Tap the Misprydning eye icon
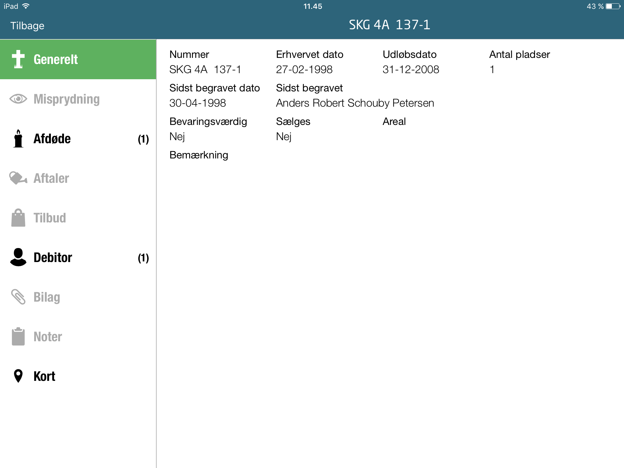This screenshot has width=624, height=468. pos(18,99)
